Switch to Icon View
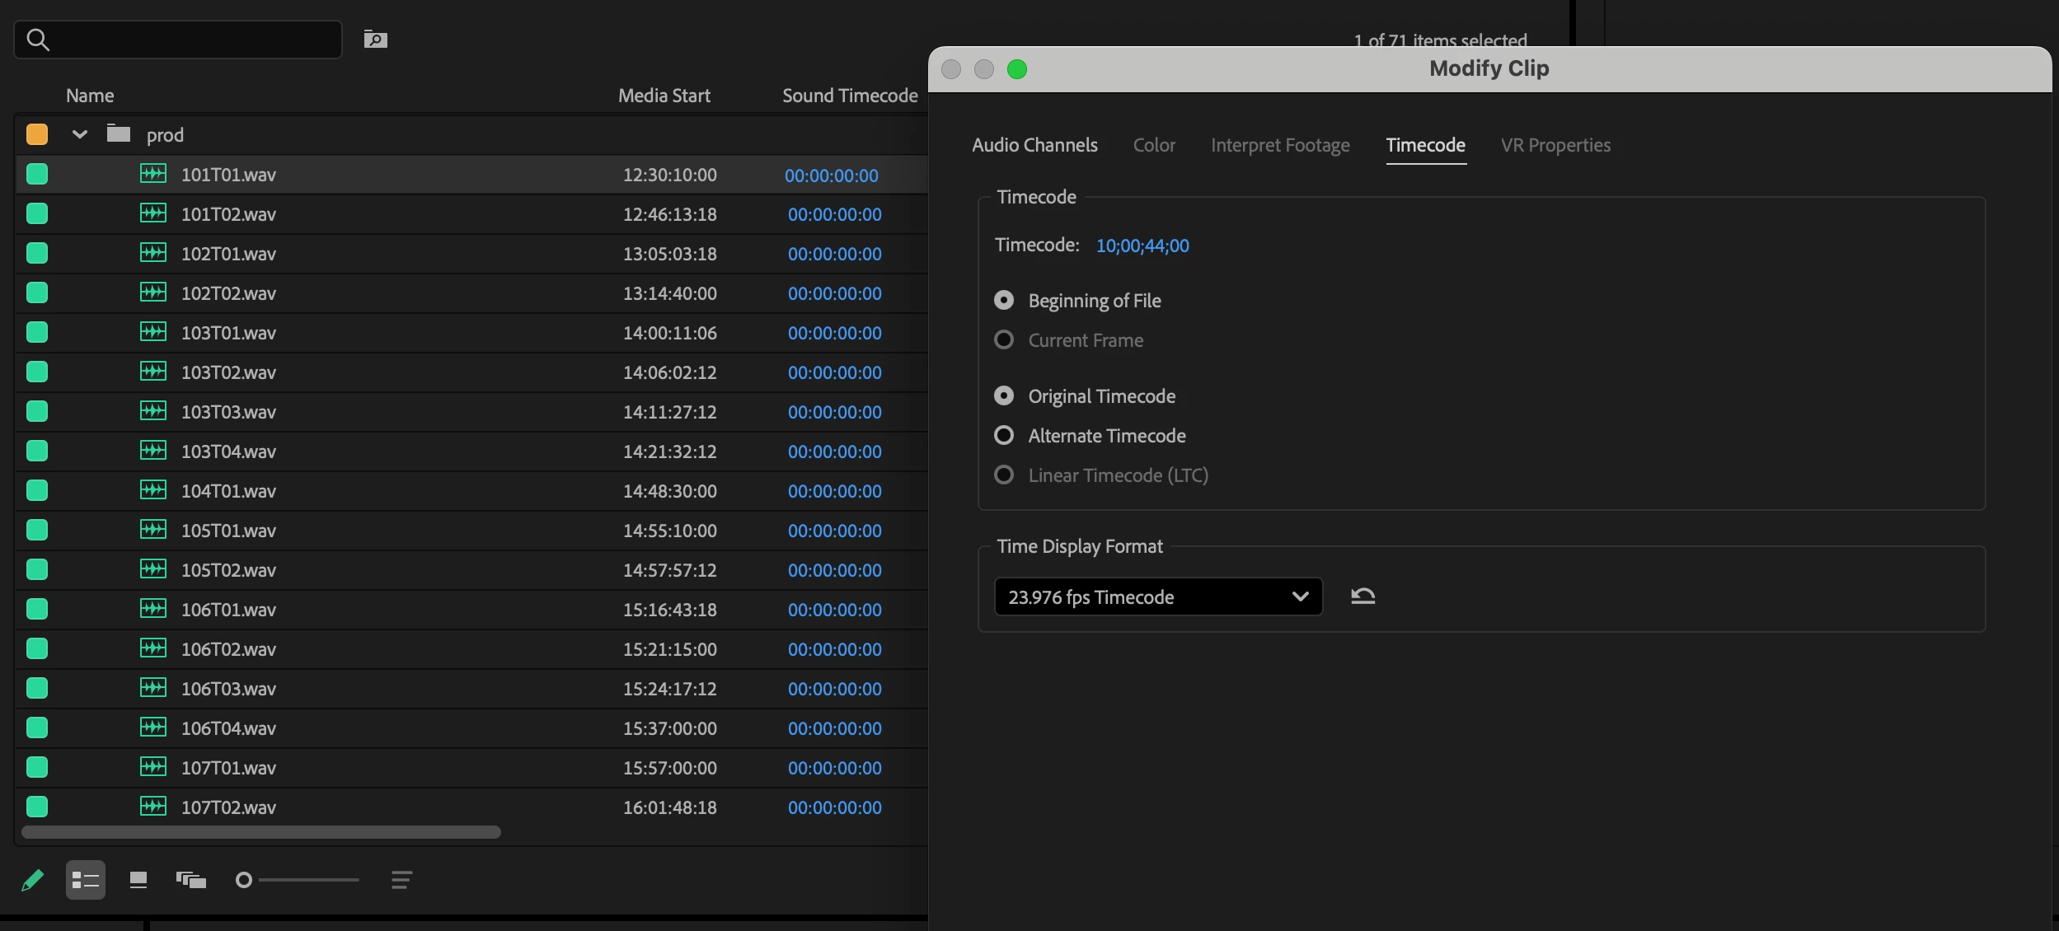The width and height of the screenshot is (2059, 931). coord(138,880)
